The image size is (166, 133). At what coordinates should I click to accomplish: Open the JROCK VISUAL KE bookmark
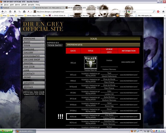[x=58, y=16]
